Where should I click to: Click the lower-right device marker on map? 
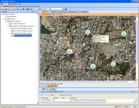tap(113, 64)
